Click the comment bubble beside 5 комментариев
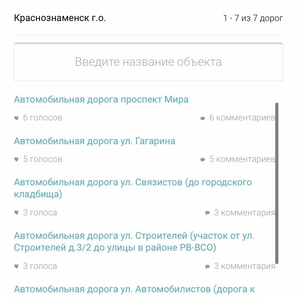297x297 pixels. coord(203,160)
